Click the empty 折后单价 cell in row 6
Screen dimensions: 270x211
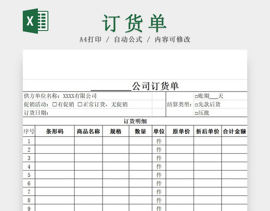208,183
